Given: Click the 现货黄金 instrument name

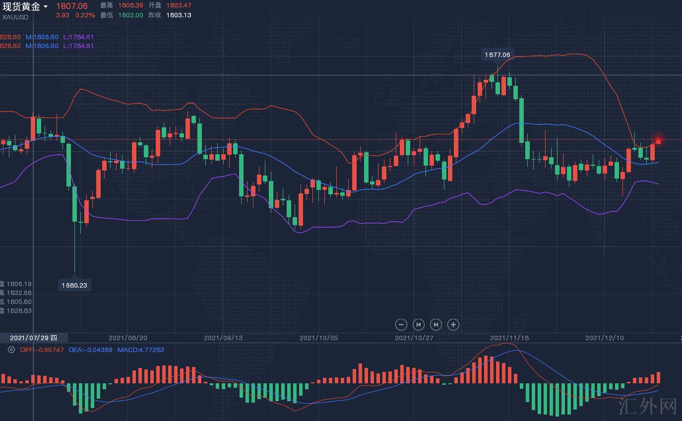Looking at the screenshot, I should (21, 6).
